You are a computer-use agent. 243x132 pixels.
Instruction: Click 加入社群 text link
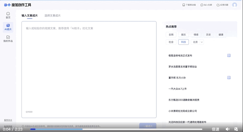coord(208,5)
